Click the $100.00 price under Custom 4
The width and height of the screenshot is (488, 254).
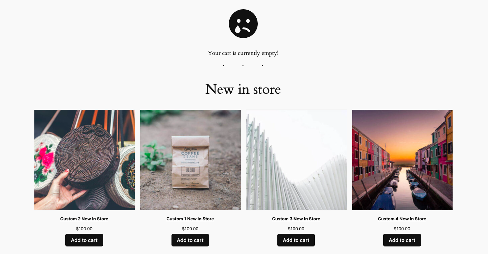point(402,229)
